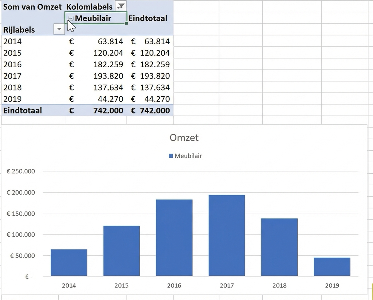Open the Kolomlabels filter dropdown

pos(120,6)
